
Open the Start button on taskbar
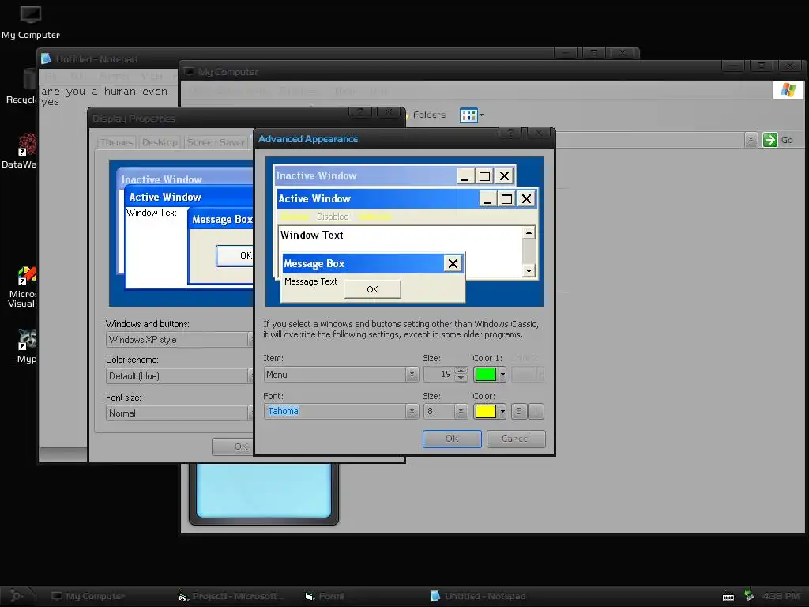click(17, 596)
